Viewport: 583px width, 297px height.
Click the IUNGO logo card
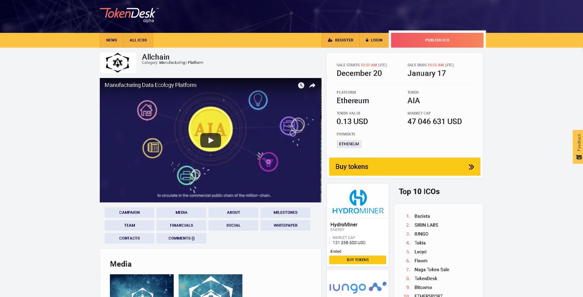358,287
